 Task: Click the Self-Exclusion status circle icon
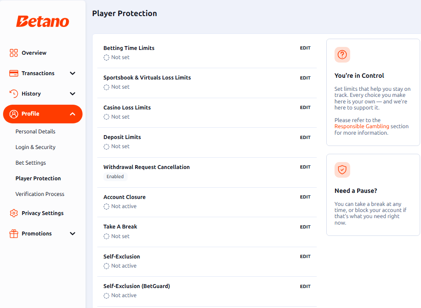(x=106, y=266)
